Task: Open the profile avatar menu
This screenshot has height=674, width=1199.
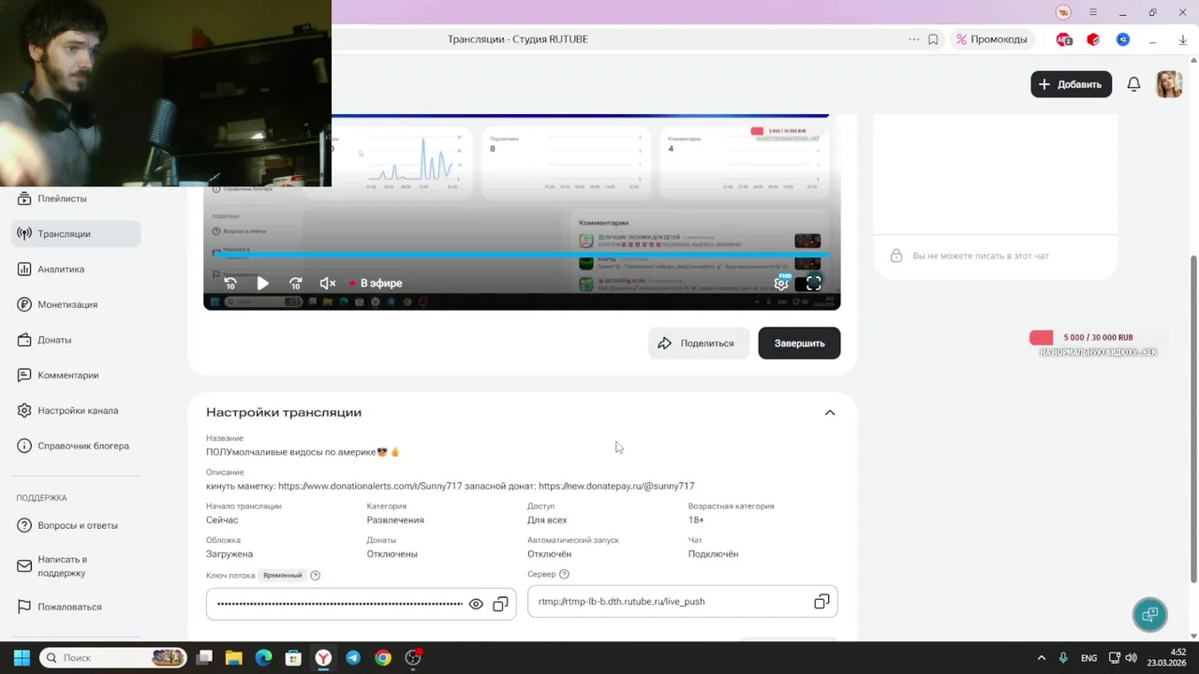Action: [1169, 84]
